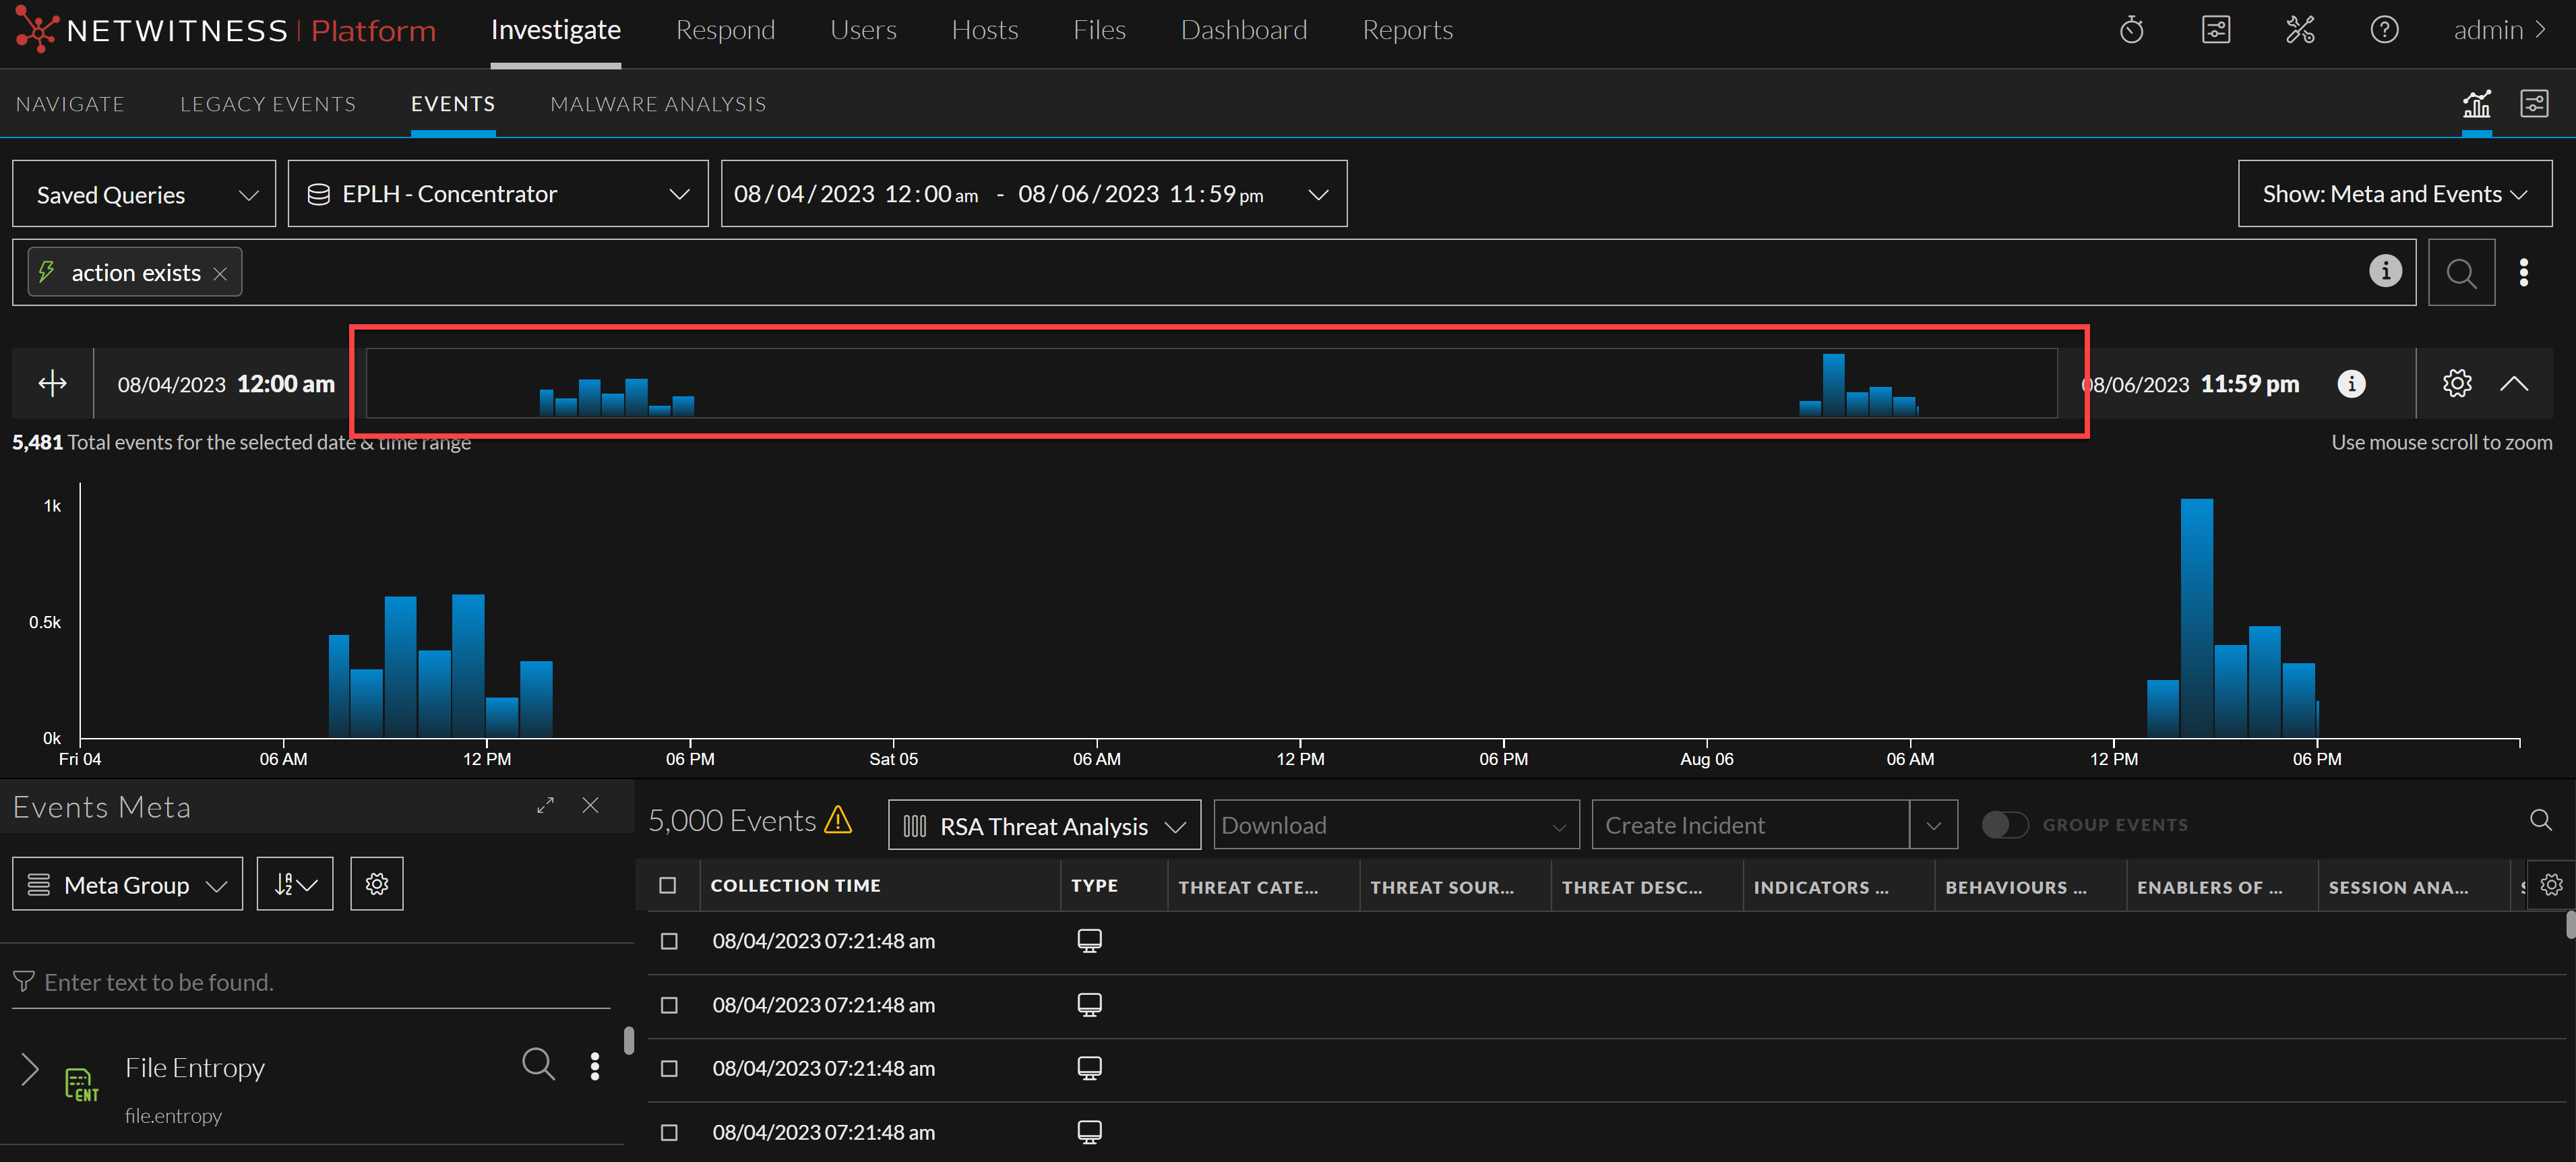Switch to the Malware Analysis tab

pyautogui.click(x=658, y=104)
